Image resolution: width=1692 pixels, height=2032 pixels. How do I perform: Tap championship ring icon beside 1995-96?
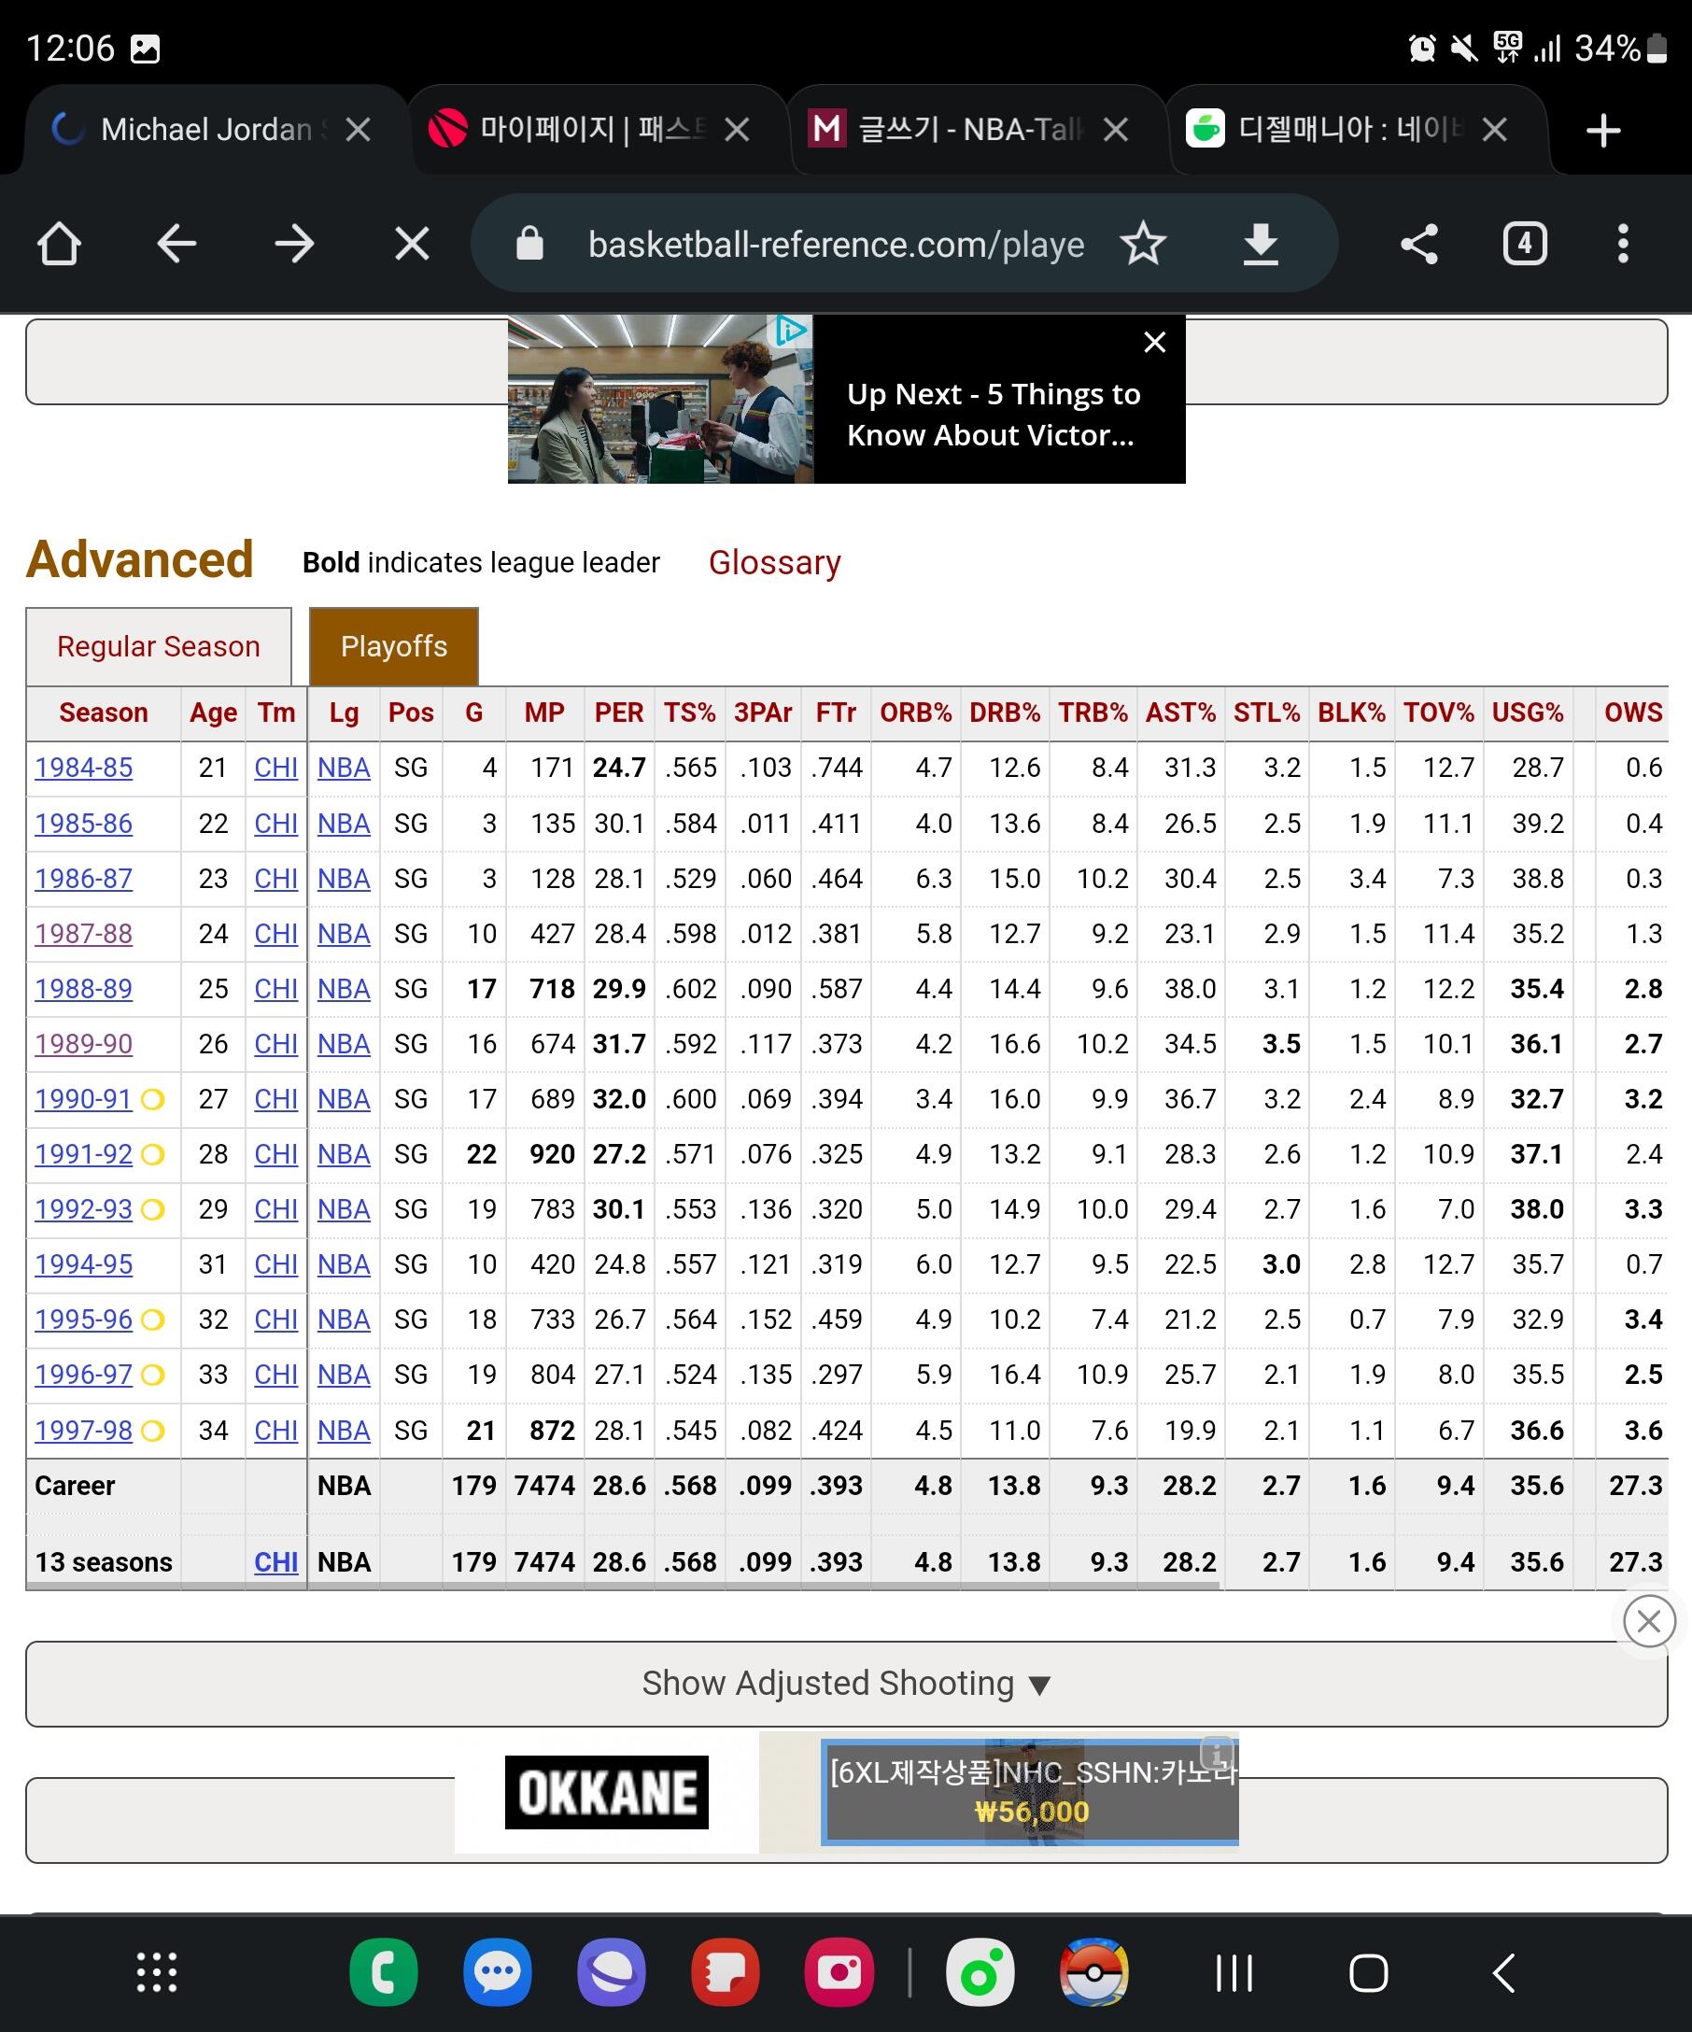click(153, 1319)
